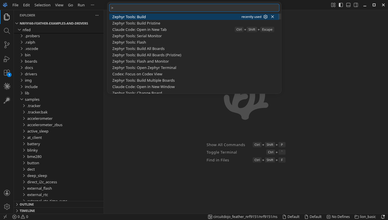Open the Claude Code wand icon in sidebar

pos(7,100)
